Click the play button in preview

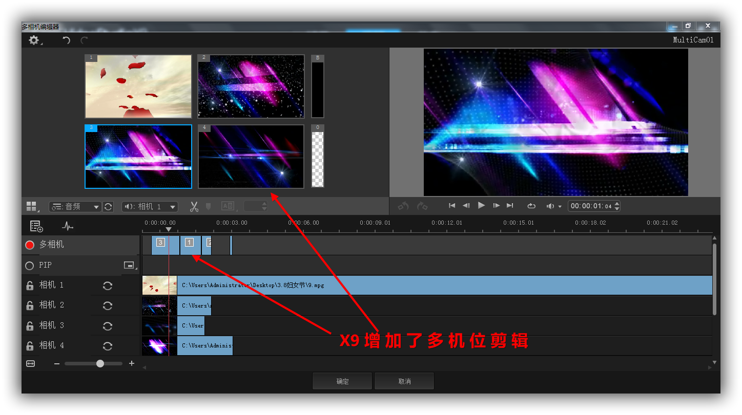(481, 205)
